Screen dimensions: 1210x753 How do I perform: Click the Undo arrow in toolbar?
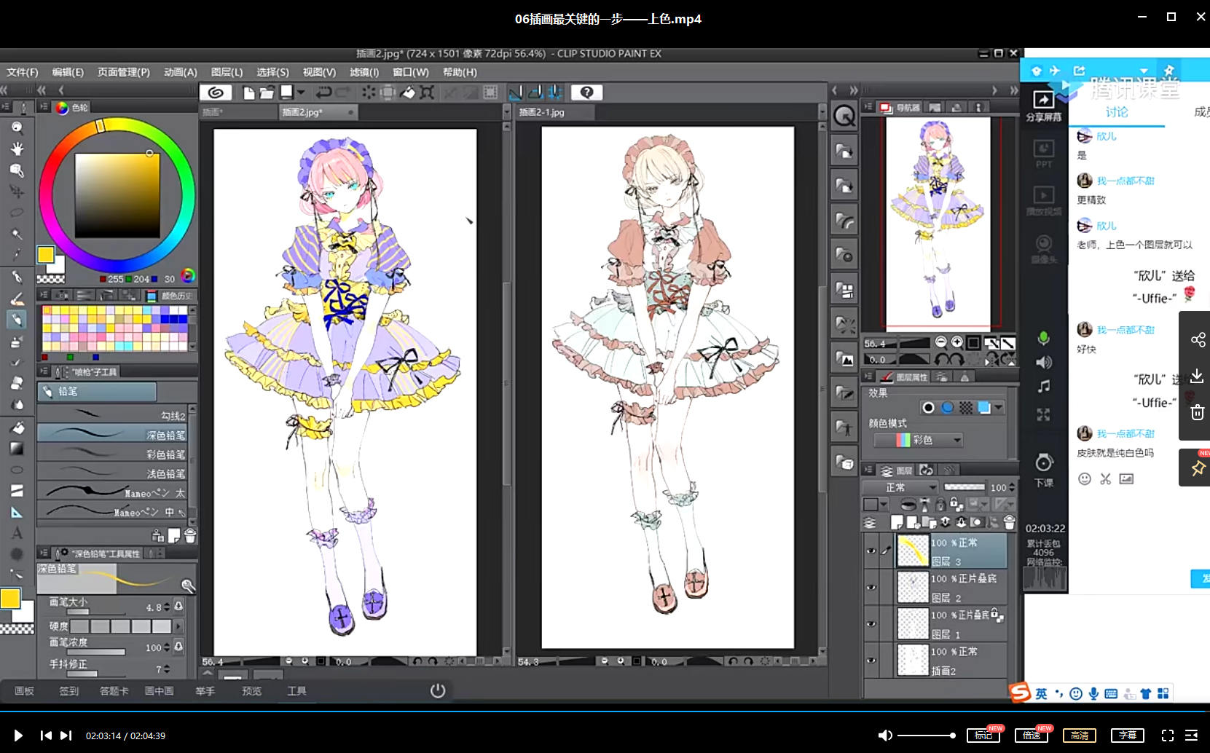tap(323, 92)
